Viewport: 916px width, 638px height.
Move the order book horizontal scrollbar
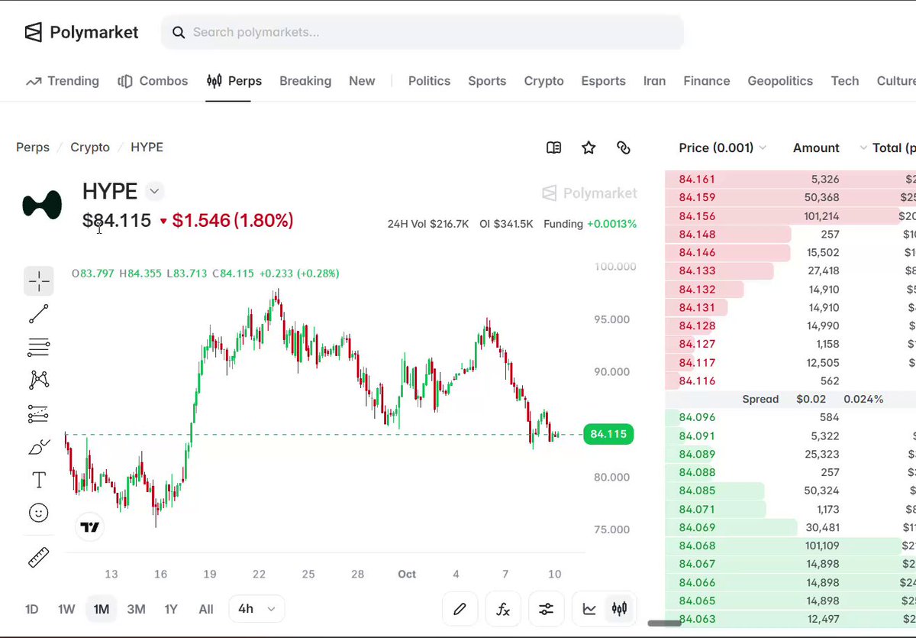pos(664,623)
